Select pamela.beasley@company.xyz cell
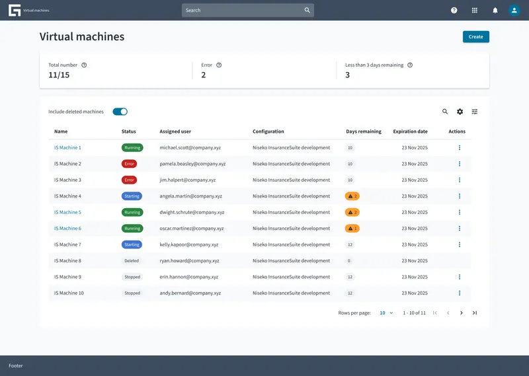This screenshot has height=376, width=529. coord(192,164)
